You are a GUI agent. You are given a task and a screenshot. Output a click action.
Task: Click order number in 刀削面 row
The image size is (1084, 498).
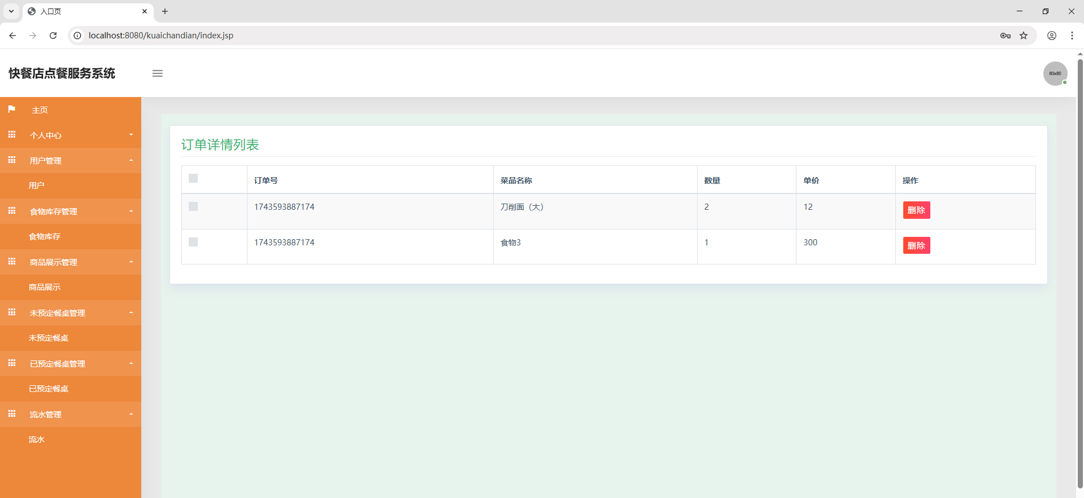(x=284, y=207)
